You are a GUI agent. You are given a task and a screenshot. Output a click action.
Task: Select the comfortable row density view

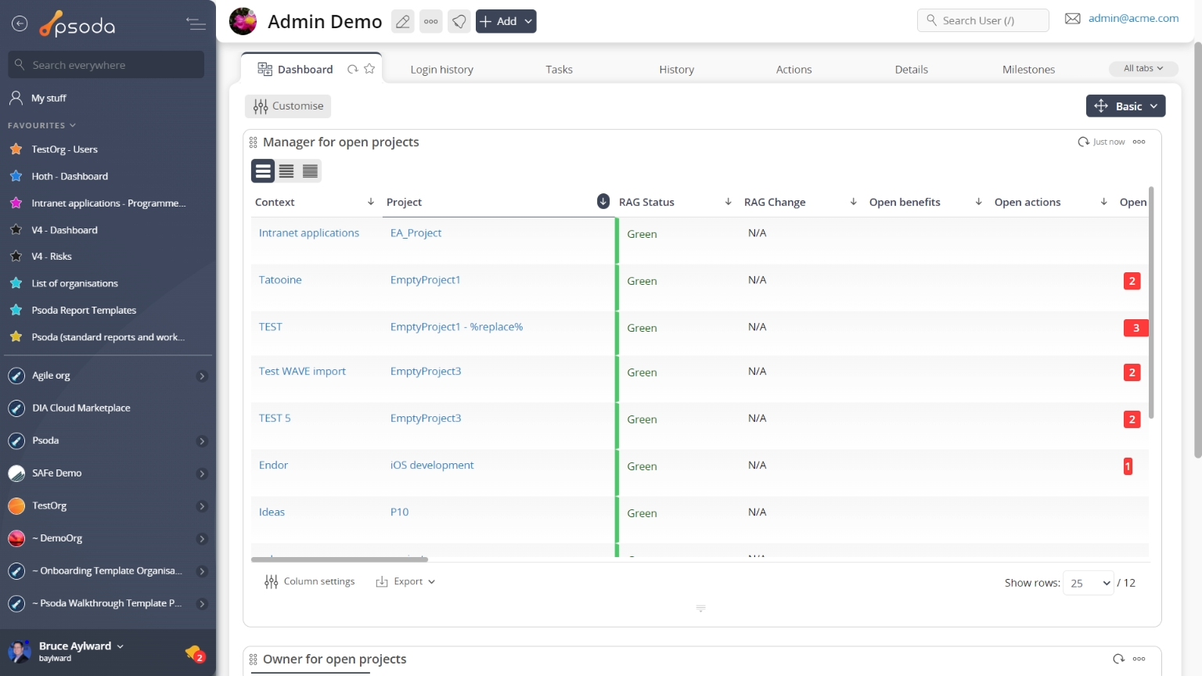coord(263,171)
